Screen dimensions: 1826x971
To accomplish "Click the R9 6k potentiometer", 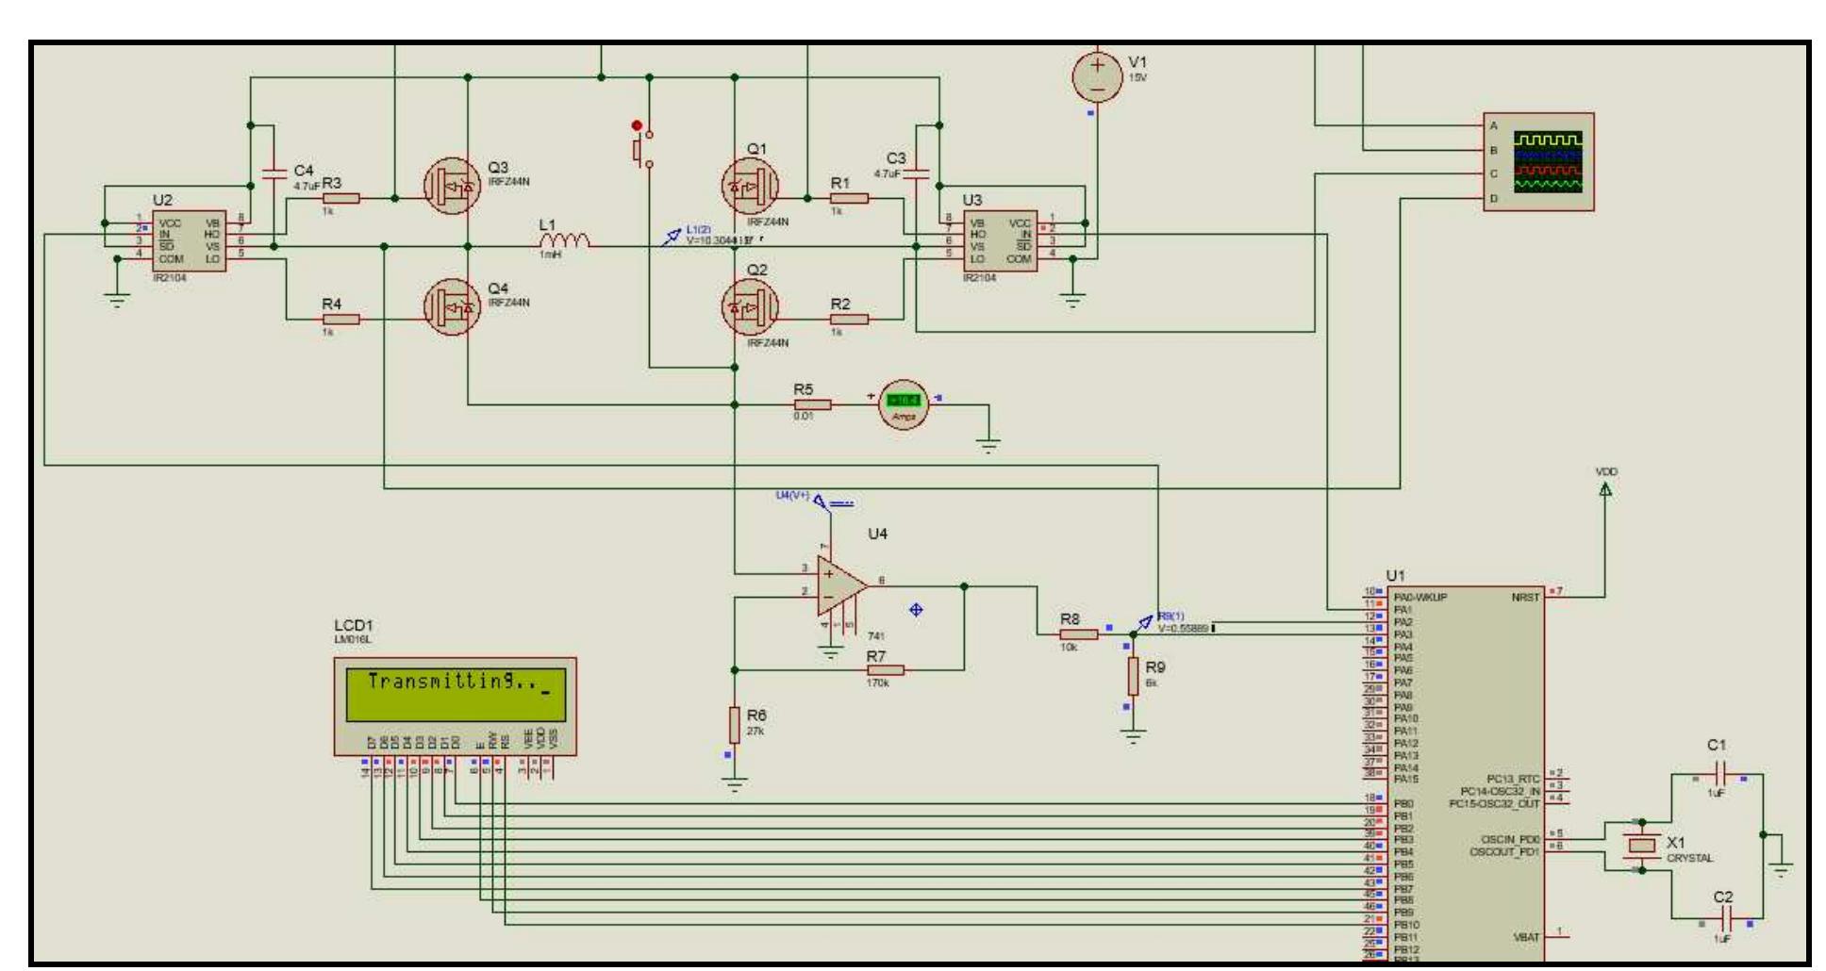I will click(x=1132, y=679).
